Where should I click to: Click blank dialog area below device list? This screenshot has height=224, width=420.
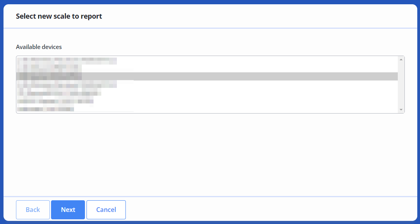point(210,156)
